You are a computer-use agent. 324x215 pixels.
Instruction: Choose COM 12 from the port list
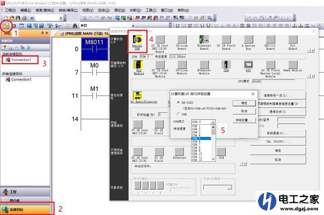click(x=201, y=160)
